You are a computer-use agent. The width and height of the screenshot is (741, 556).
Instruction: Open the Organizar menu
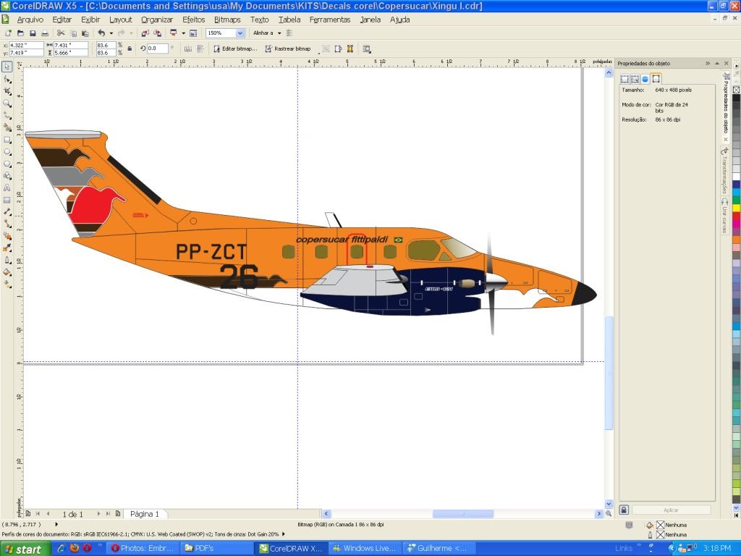[157, 20]
